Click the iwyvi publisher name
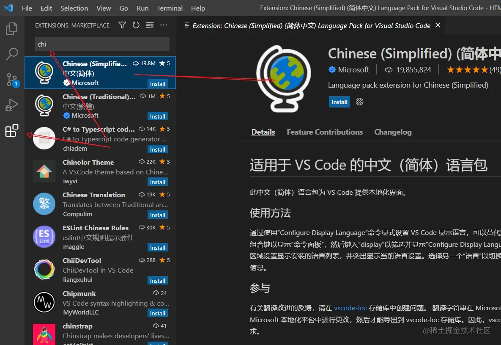Image resolution: width=501 pixels, height=345 pixels. [x=70, y=181]
